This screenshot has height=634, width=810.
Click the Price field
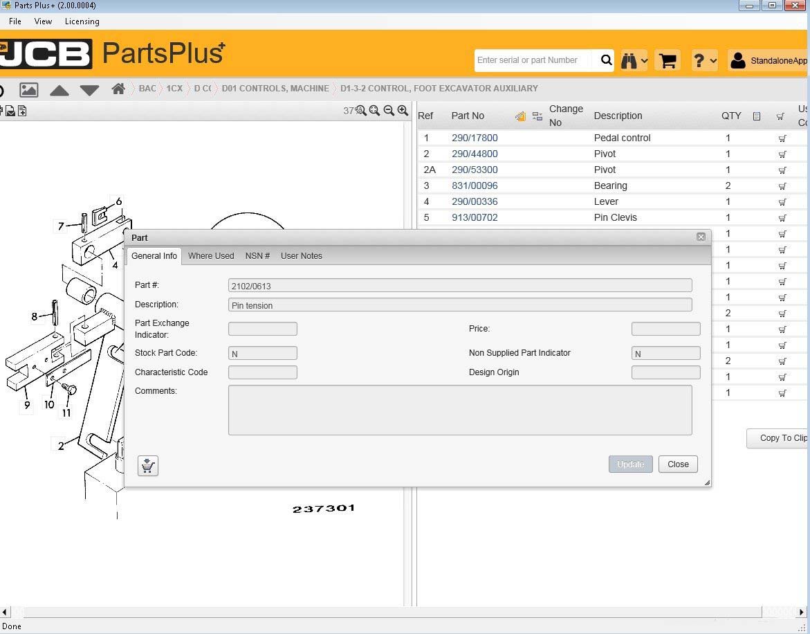pos(666,329)
